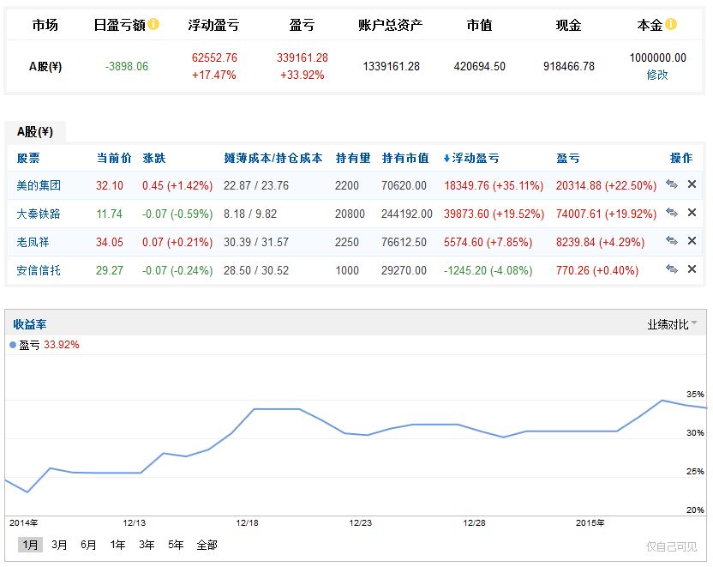Click the 33.92% chart legend value
The width and height of the screenshot is (713, 567).
tap(62, 345)
